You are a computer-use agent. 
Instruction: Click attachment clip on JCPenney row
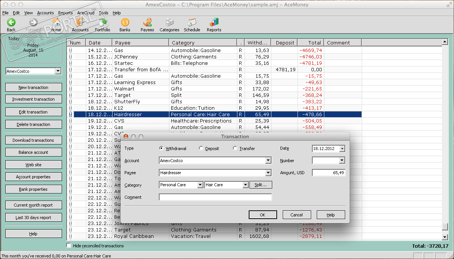tap(70, 57)
